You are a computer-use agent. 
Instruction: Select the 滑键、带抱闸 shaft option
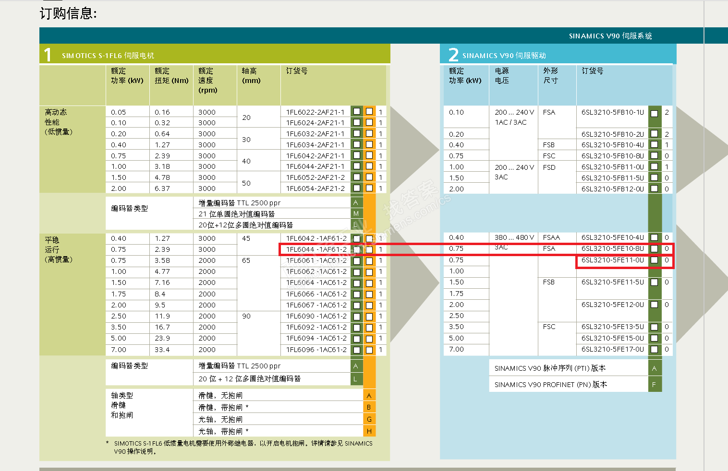click(223, 408)
